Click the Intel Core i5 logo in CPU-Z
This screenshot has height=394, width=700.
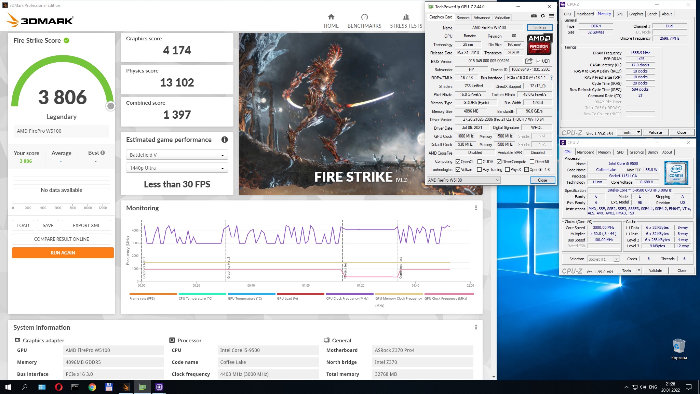pos(676,173)
